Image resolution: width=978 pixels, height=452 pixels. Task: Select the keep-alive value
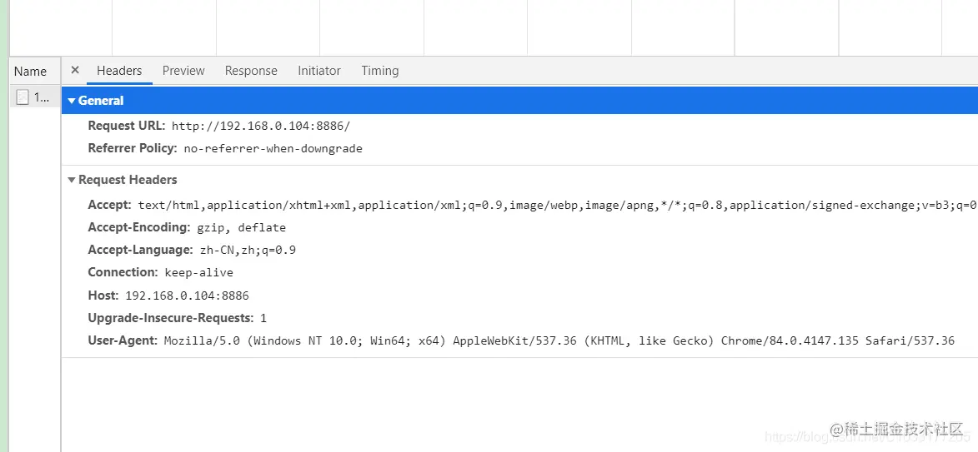pyautogui.click(x=199, y=273)
